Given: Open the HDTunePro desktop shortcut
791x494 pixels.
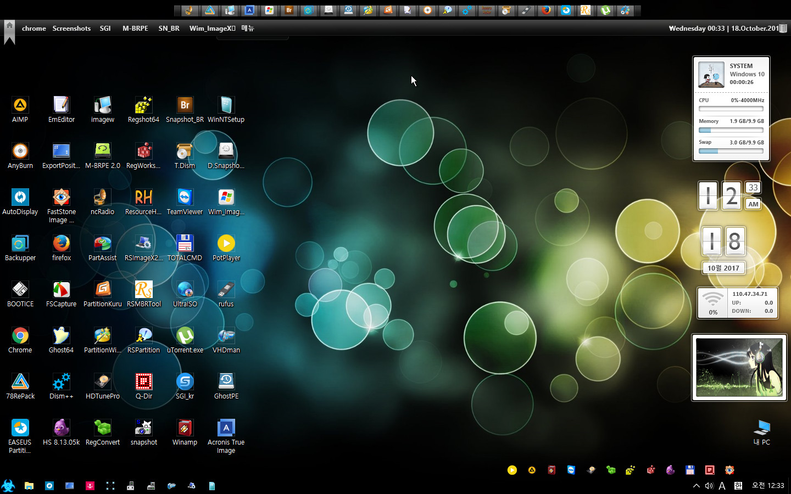Looking at the screenshot, I should pyautogui.click(x=103, y=386).
